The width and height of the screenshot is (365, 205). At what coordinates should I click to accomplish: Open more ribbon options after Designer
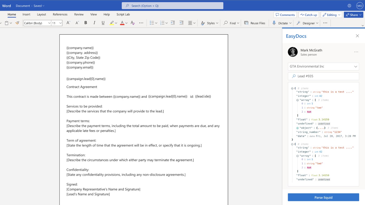pyautogui.click(x=325, y=23)
